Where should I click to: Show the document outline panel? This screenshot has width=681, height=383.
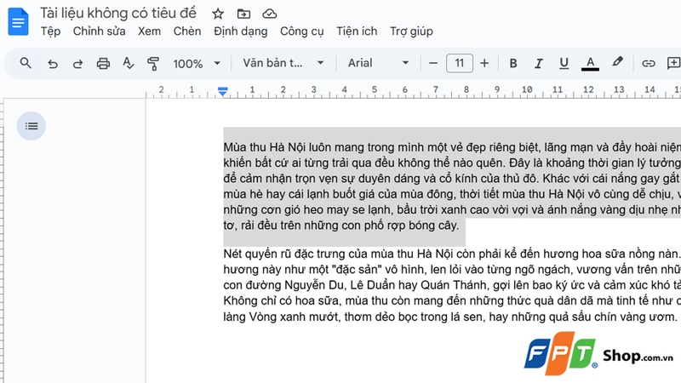[x=31, y=126]
